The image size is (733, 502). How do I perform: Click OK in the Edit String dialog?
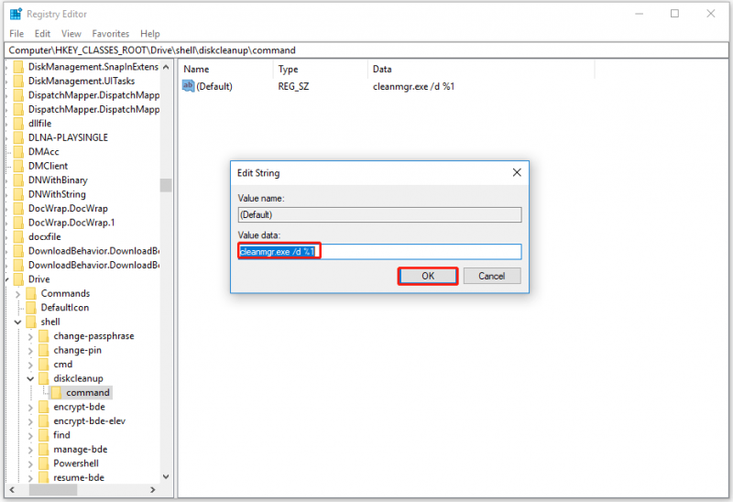coord(428,276)
